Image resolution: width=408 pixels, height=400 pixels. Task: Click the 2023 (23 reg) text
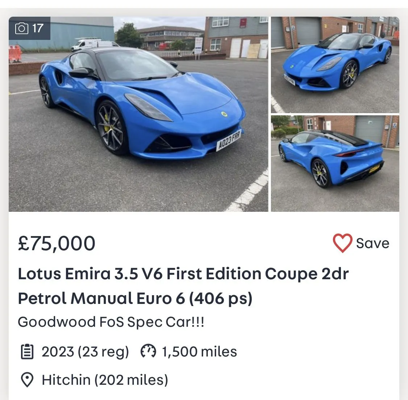(x=85, y=351)
